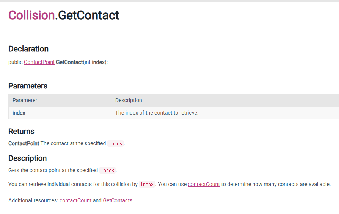Click the Parameter column header in table
The height and width of the screenshot is (214, 339).
25,100
